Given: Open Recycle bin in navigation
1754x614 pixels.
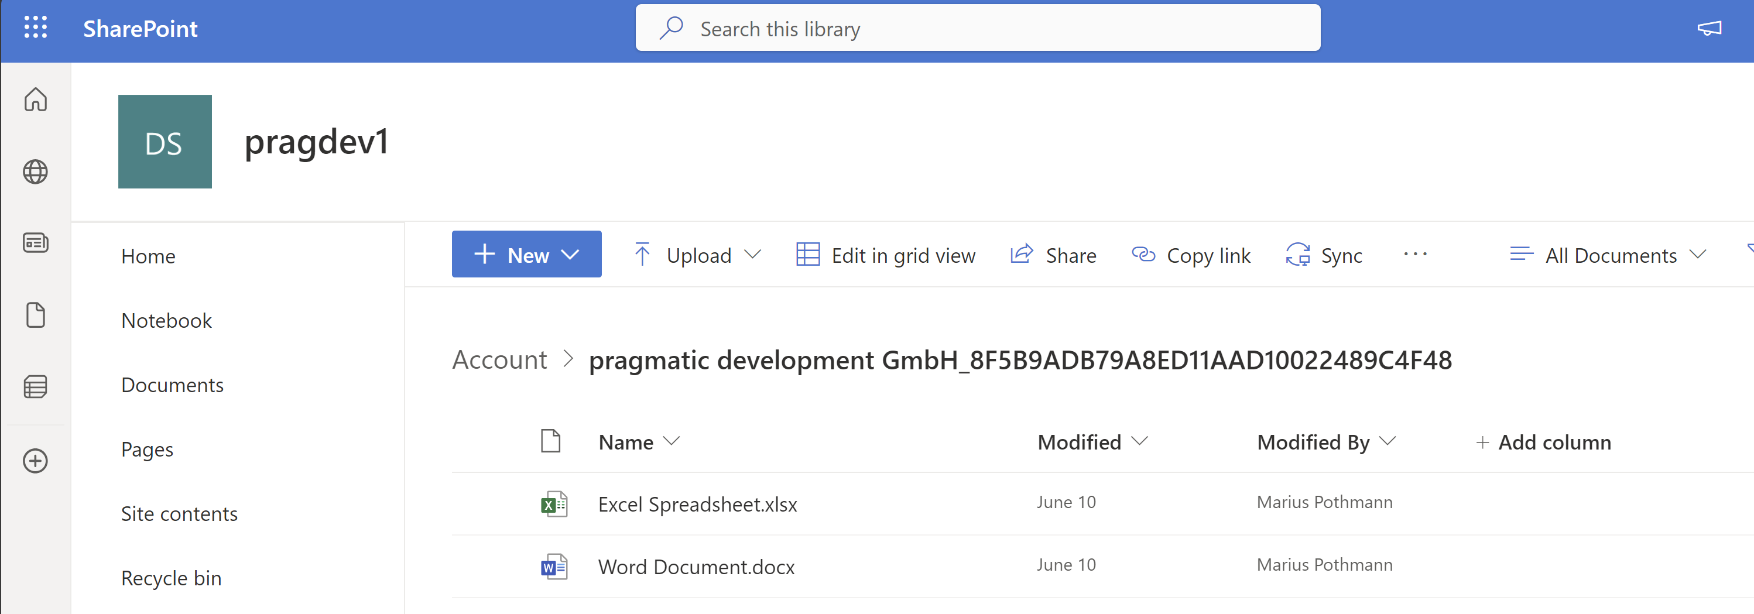Looking at the screenshot, I should pos(171,578).
